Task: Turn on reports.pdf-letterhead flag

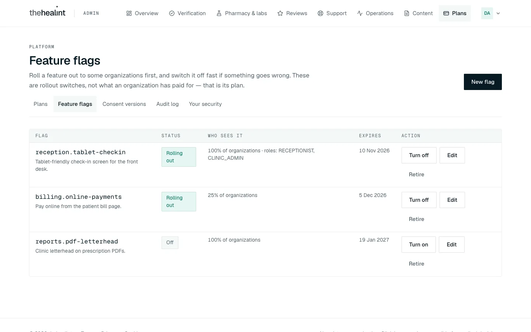Action: (x=419, y=245)
